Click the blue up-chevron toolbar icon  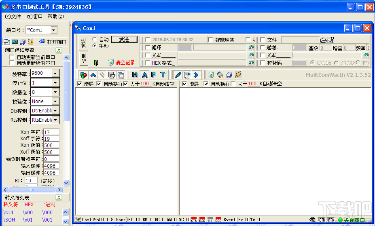[93, 75]
